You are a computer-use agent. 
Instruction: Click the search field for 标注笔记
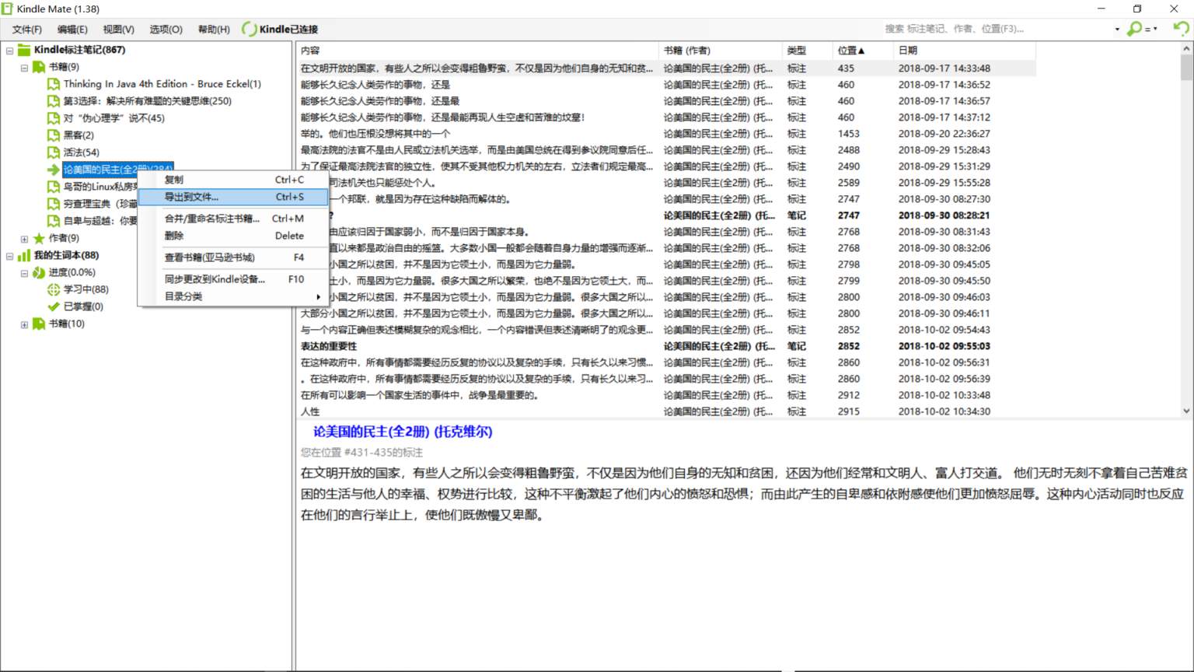(x=995, y=29)
